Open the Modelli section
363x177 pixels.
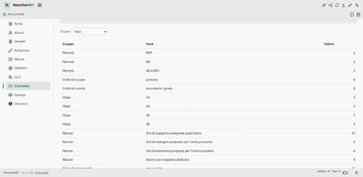28,42
